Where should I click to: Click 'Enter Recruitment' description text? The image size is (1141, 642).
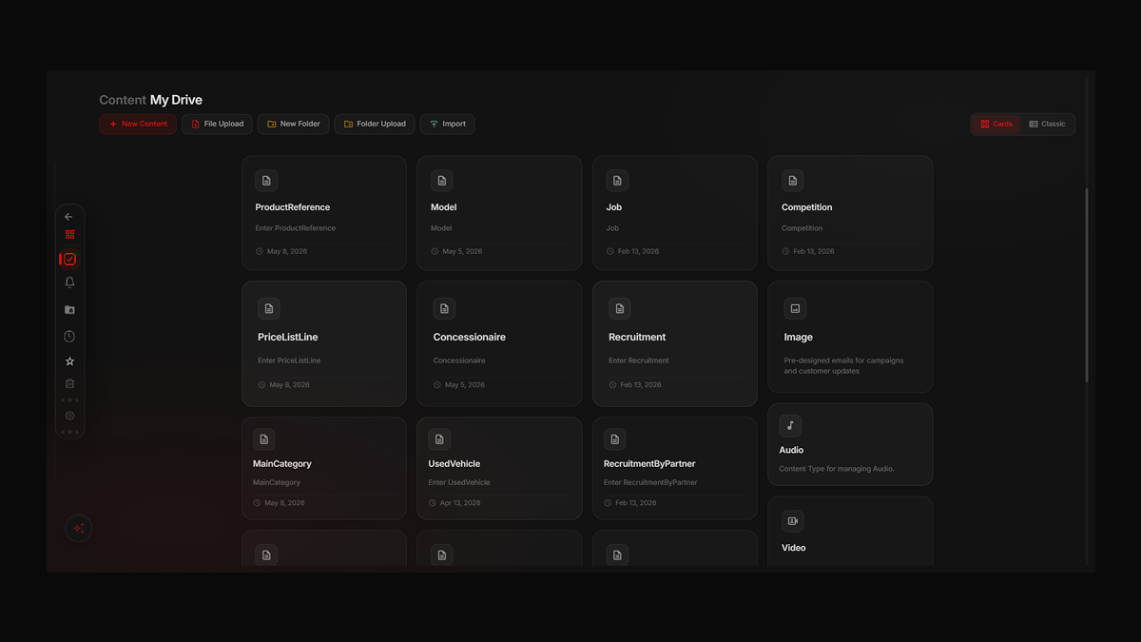pyautogui.click(x=639, y=360)
